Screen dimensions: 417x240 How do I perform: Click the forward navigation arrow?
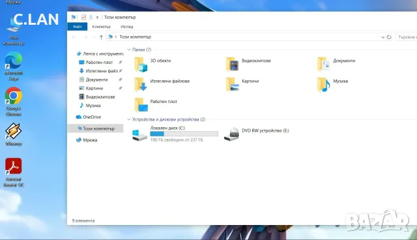click(85, 37)
